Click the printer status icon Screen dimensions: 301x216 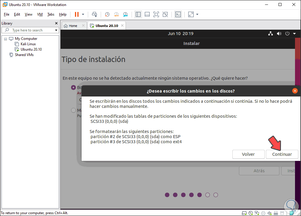(263, 213)
